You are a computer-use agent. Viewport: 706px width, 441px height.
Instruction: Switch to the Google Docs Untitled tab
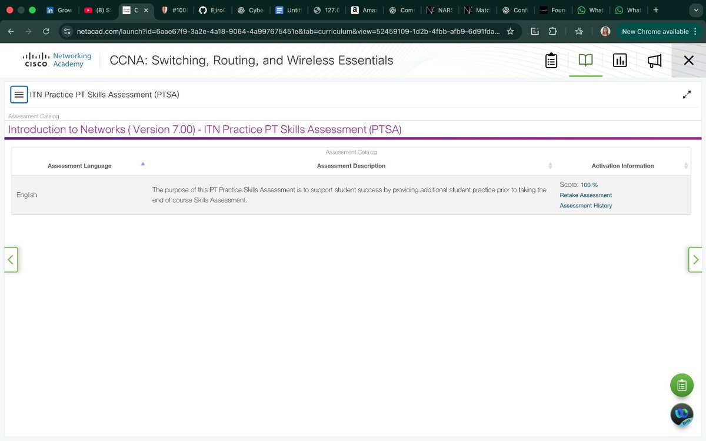point(288,10)
